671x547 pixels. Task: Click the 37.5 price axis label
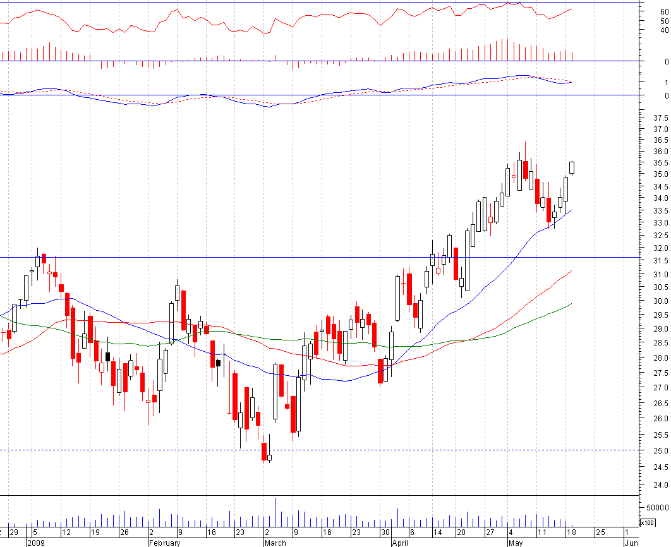pyautogui.click(x=661, y=118)
